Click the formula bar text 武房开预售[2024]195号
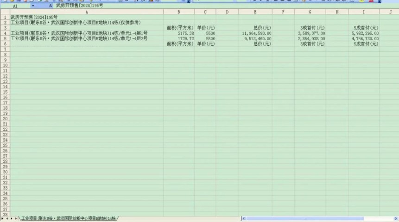 [x=79, y=6]
